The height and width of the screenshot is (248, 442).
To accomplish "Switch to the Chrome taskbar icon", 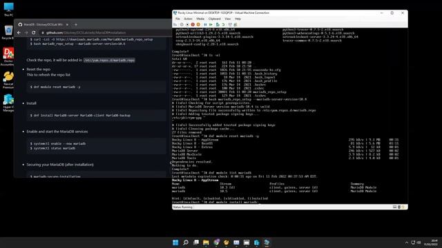I will tap(216, 242).
